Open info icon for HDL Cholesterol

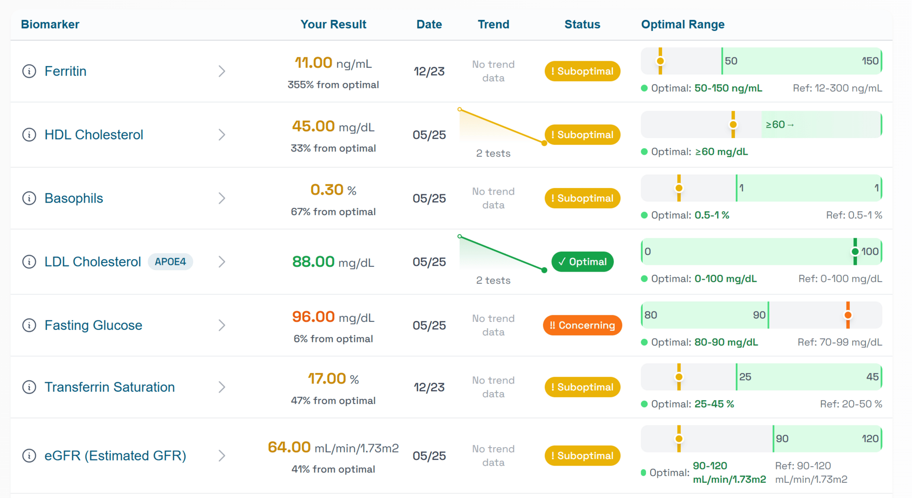click(29, 135)
